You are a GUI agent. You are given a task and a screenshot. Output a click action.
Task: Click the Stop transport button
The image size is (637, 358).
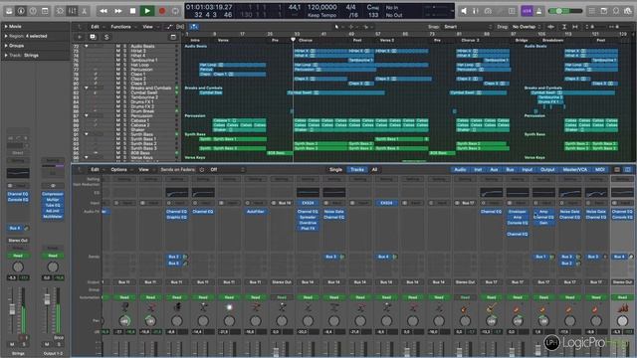coord(132,11)
